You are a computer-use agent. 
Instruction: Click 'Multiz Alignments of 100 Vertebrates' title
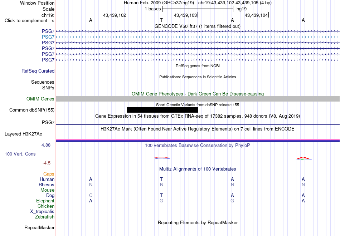click(198, 169)
